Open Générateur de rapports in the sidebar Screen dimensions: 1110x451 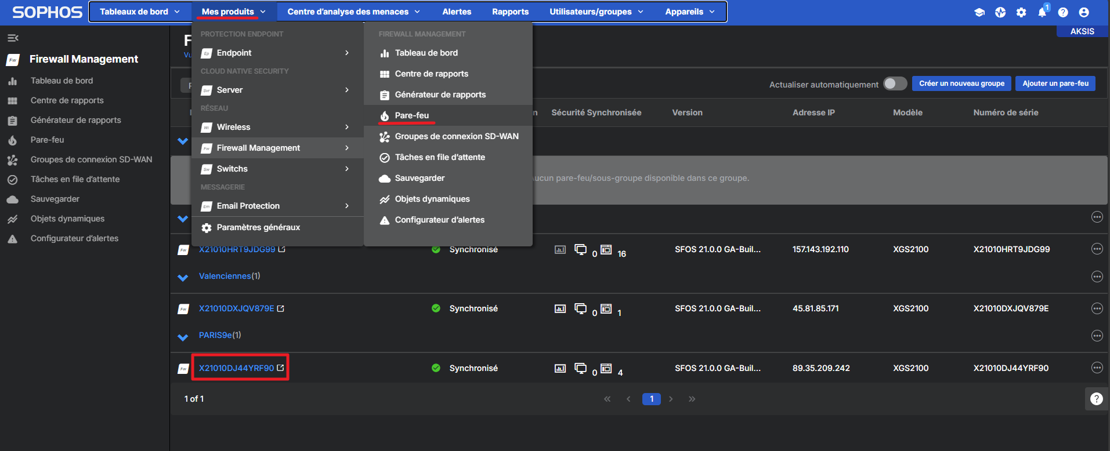[x=76, y=120]
